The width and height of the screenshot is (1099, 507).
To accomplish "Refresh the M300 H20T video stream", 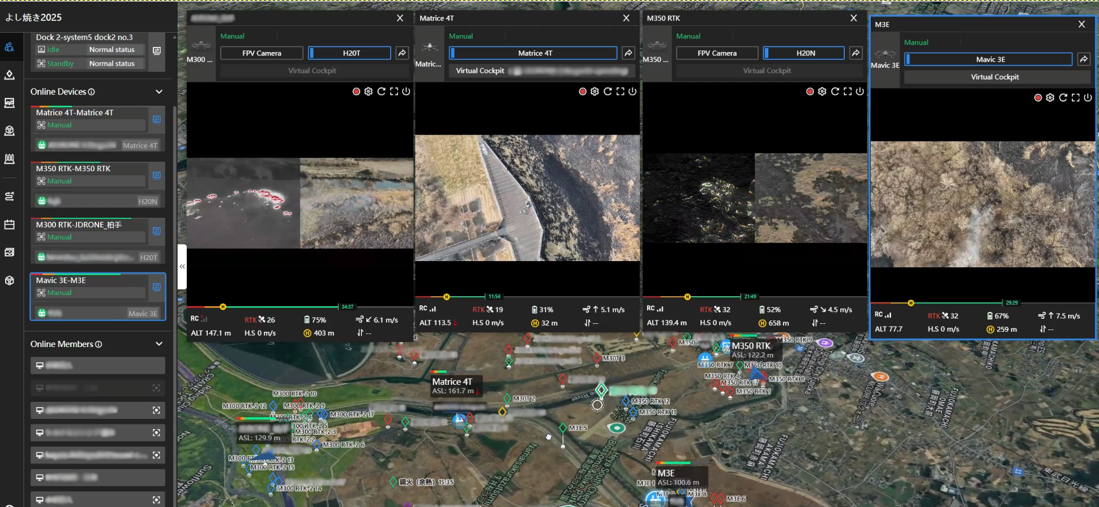I will click(x=381, y=92).
